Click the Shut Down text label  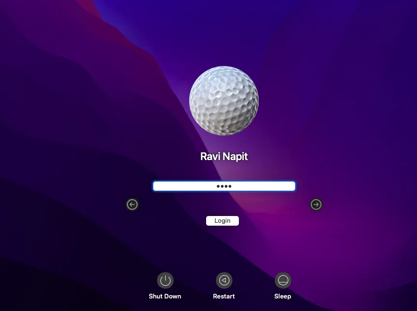tap(165, 296)
